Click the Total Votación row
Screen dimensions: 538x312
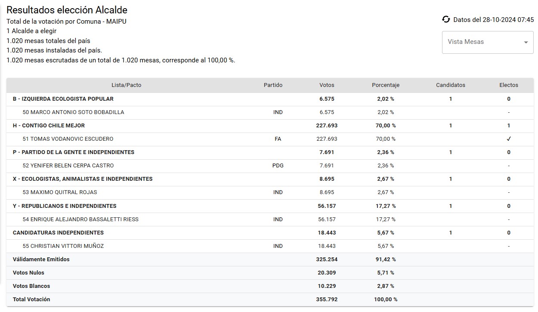coord(31,300)
